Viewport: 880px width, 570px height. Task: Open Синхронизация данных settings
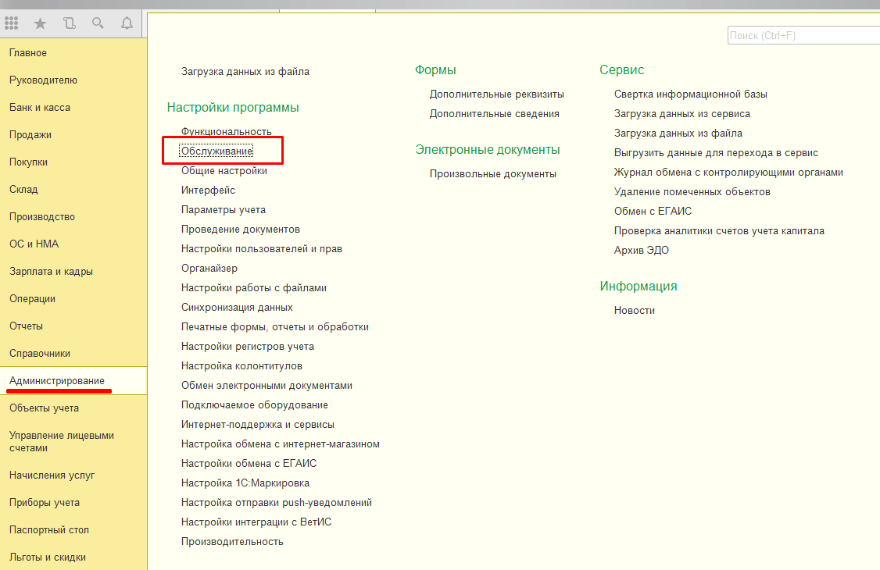coord(237,308)
